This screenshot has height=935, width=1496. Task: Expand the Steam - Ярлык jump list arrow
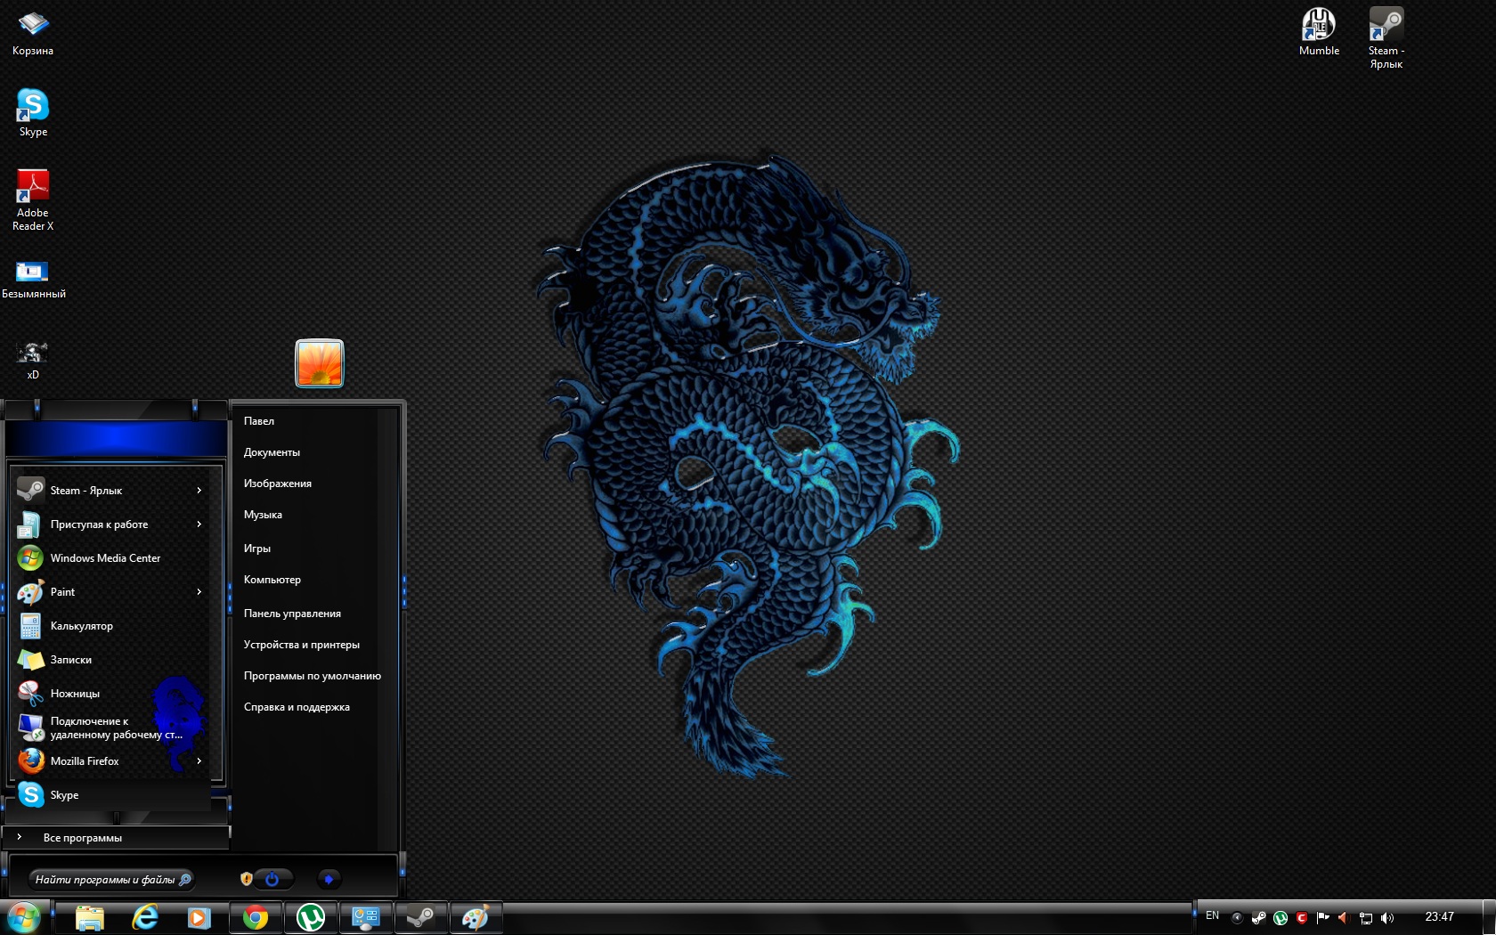click(x=199, y=491)
